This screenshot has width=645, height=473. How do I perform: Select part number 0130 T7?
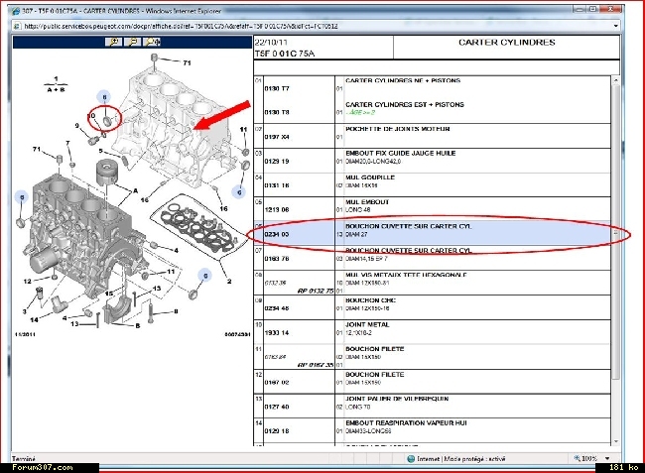click(277, 89)
